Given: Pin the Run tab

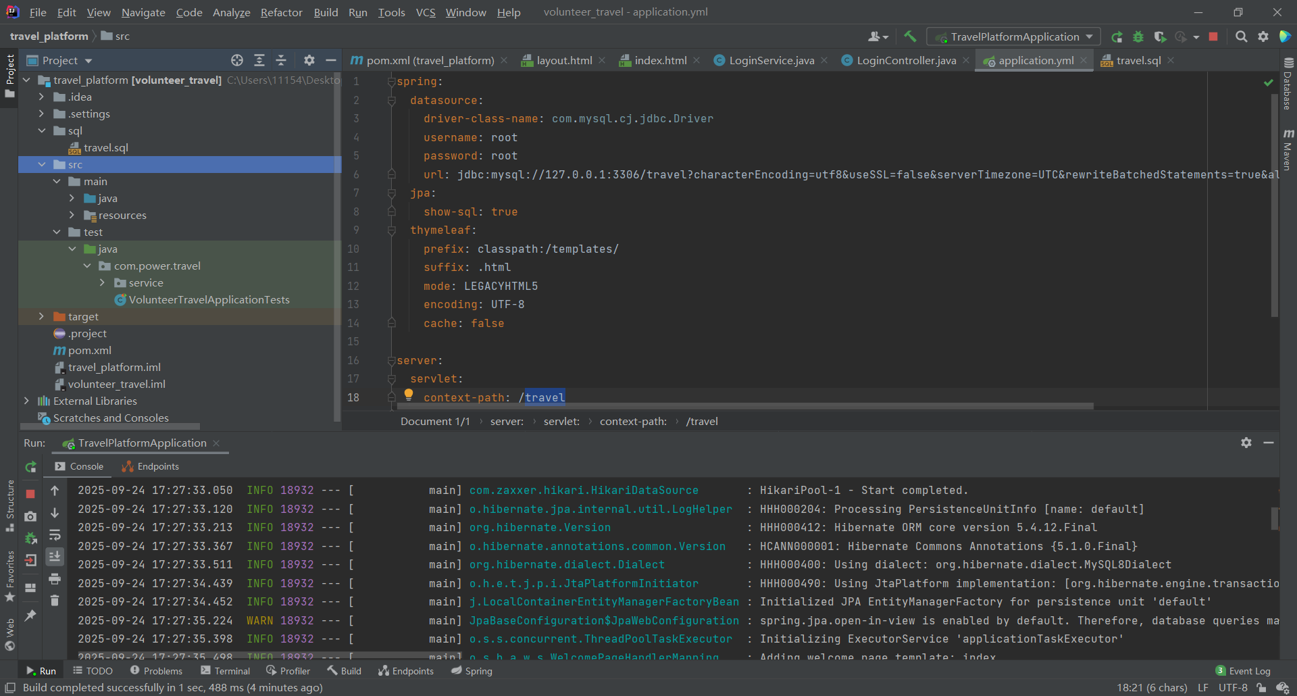Looking at the screenshot, I should pos(30,616).
